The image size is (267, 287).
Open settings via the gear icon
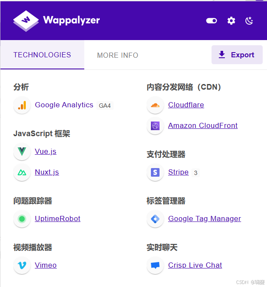pos(231,21)
